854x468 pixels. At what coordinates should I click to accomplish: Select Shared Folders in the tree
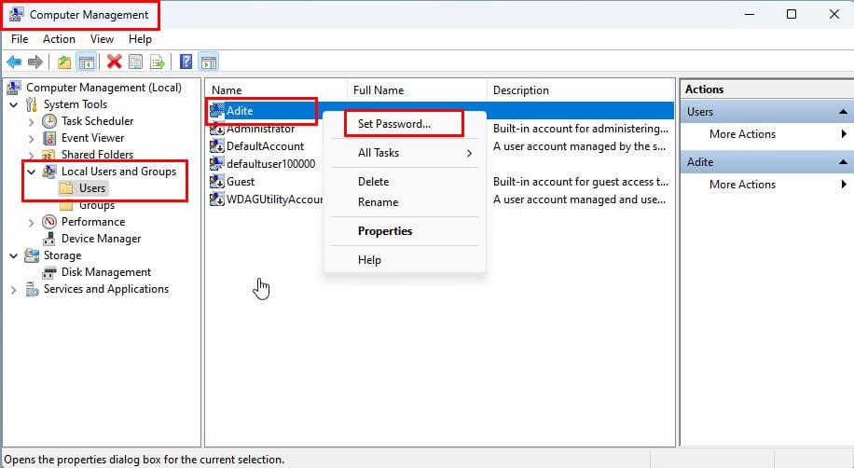click(x=97, y=155)
